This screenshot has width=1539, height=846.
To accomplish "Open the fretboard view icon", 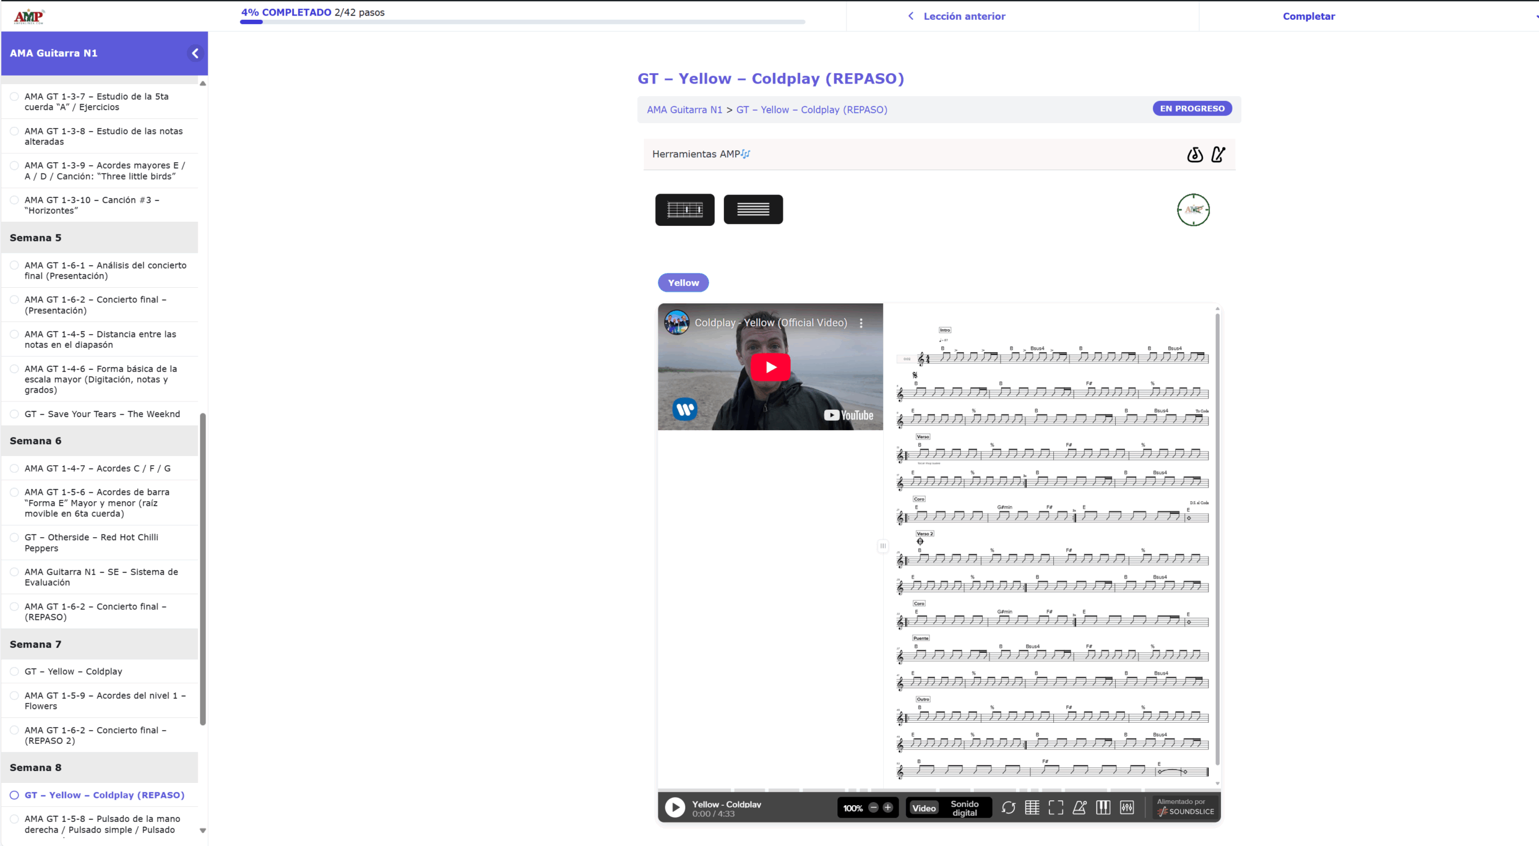I will click(1032, 808).
